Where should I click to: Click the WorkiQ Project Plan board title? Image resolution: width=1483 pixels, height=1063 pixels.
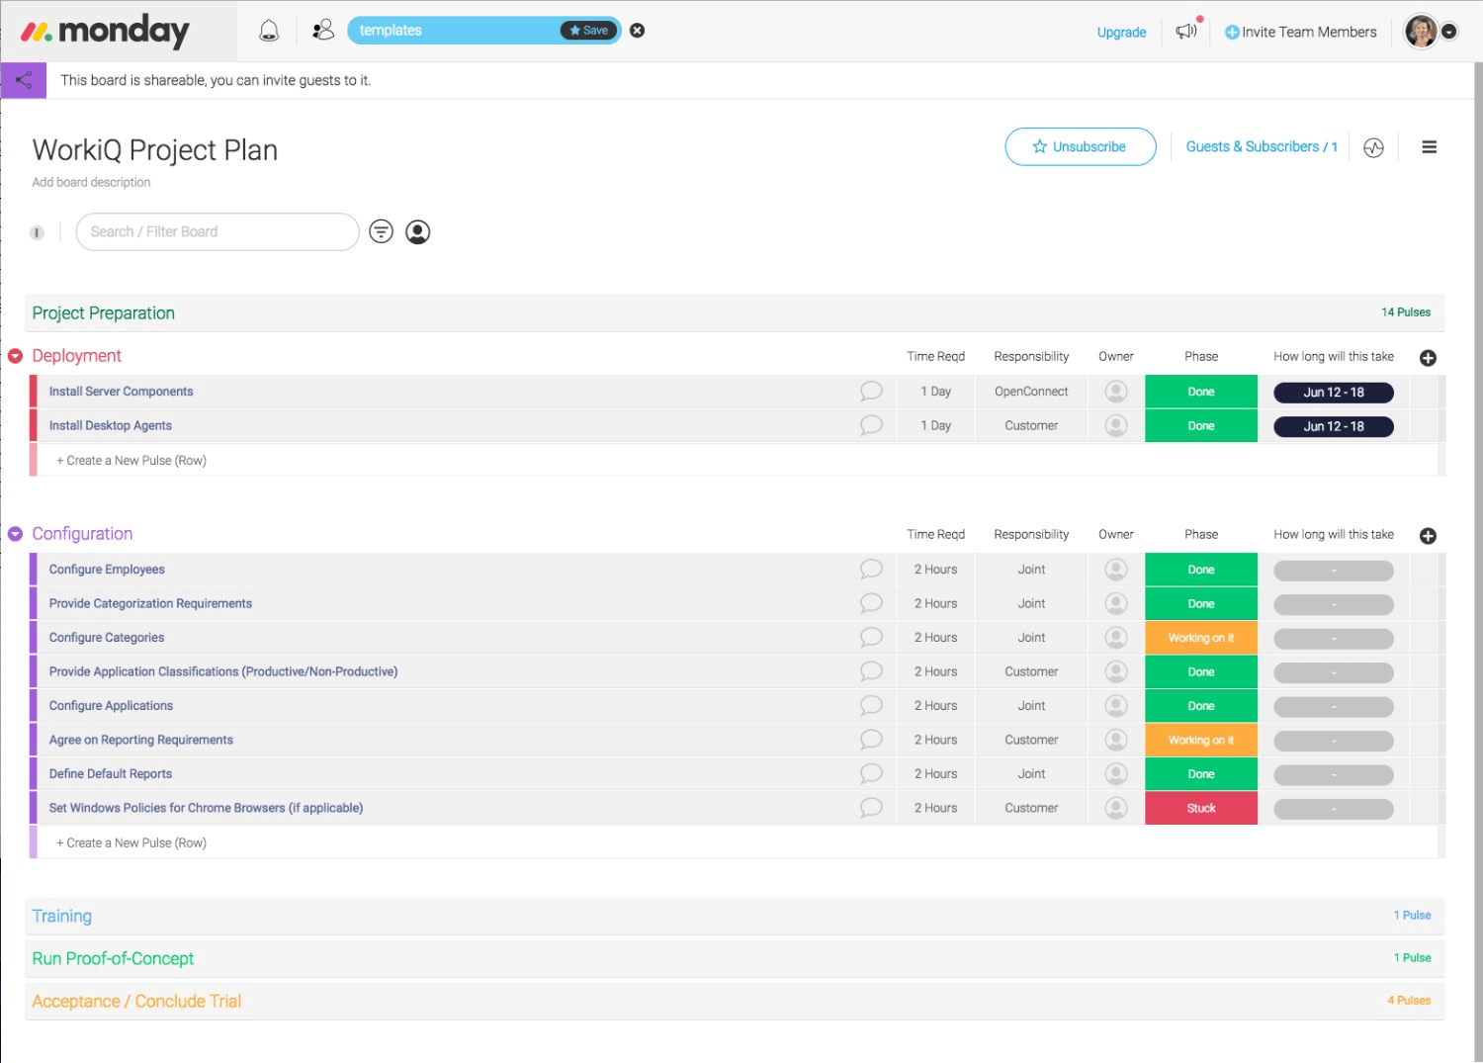tap(154, 150)
